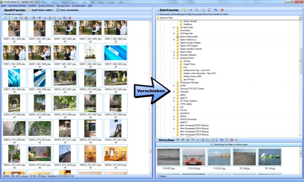Expand the MAGIX folder in the tree

click(174, 115)
